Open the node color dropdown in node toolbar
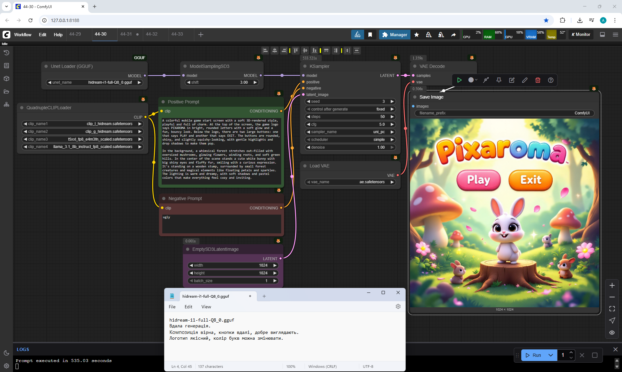The image size is (622, 372). (473, 80)
